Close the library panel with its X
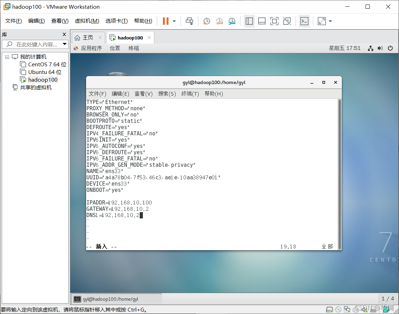Image resolution: width=399 pixels, height=314 pixels. click(x=64, y=35)
